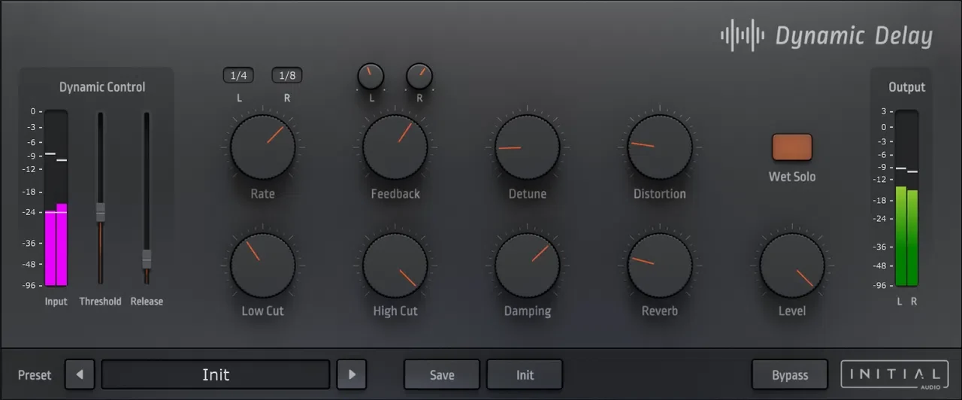Viewport: 962px width, 400px height.
Task: Open the Init preset name field
Action: click(x=216, y=374)
